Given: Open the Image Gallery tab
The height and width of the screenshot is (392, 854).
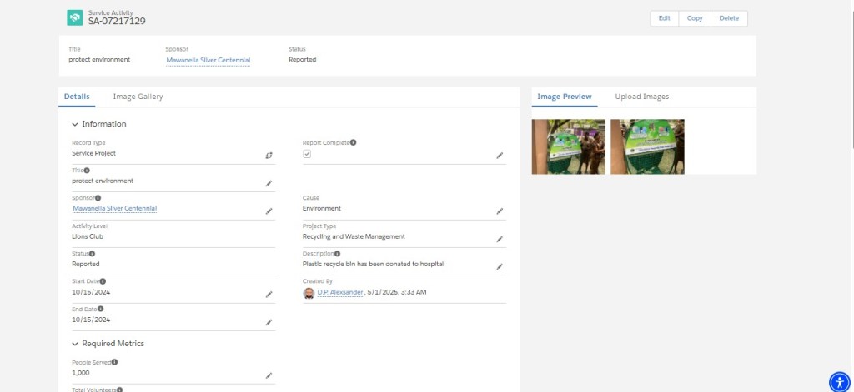Looking at the screenshot, I should coord(138,97).
